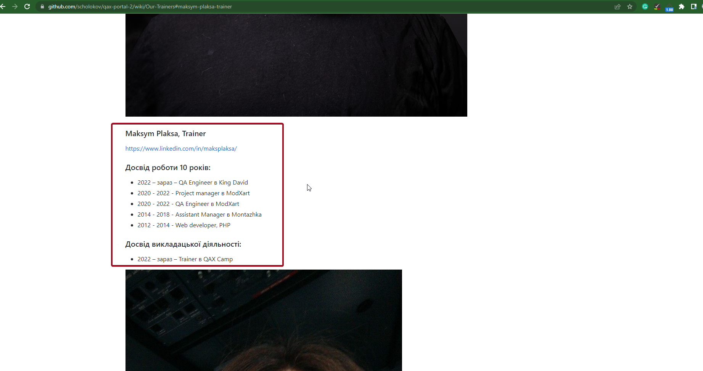Viewport: 703px width, 371px height.
Task: Go forward to the next page
Action: coord(15,6)
